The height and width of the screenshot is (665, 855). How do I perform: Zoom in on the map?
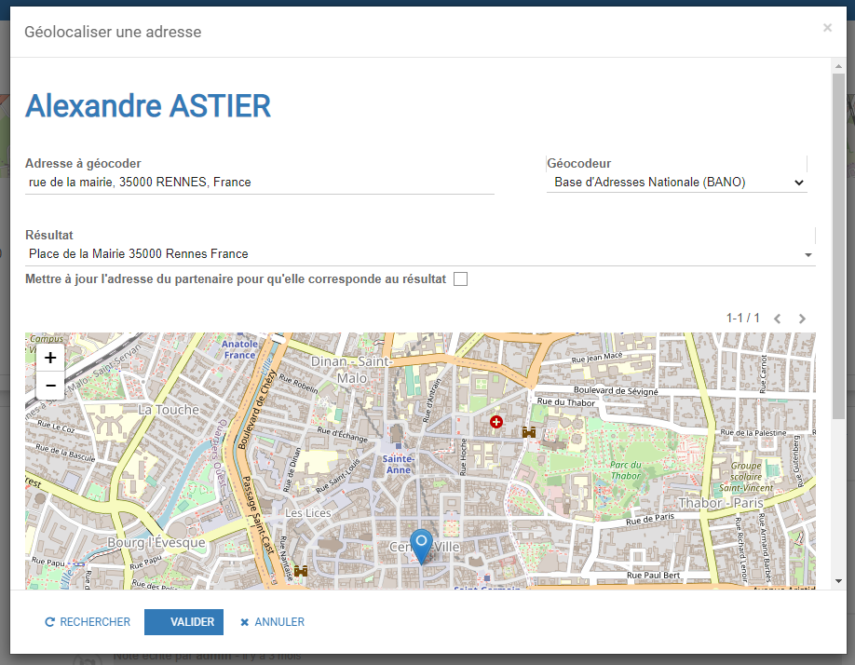coord(50,358)
